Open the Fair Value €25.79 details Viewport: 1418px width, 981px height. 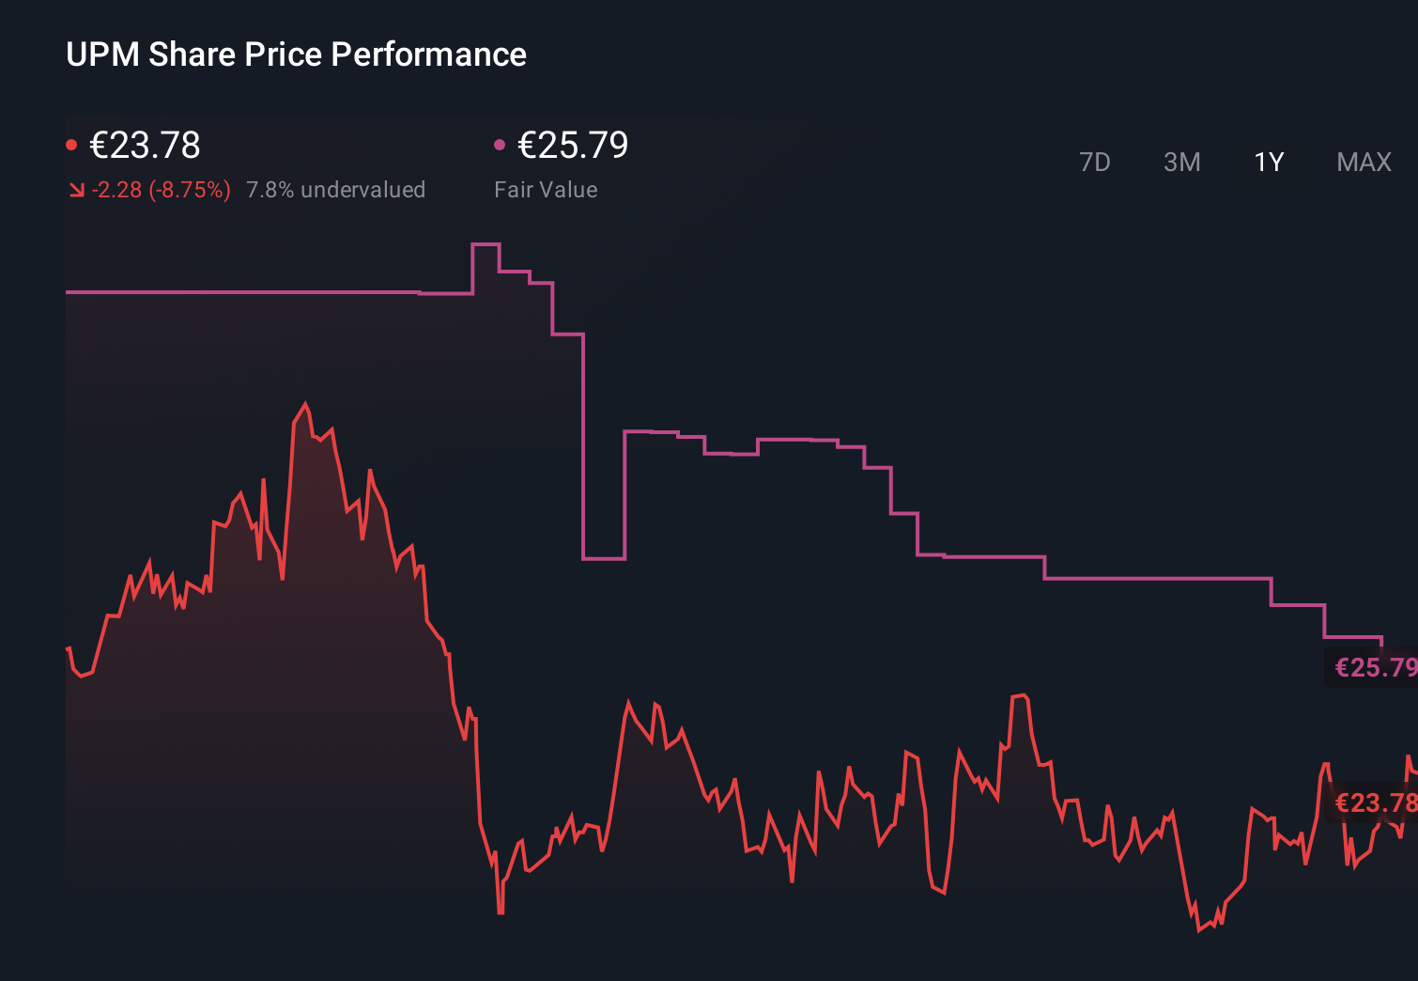573,146
